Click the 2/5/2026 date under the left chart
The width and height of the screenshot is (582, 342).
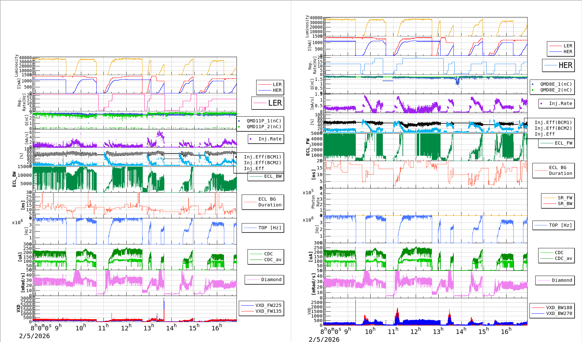tap(34, 336)
